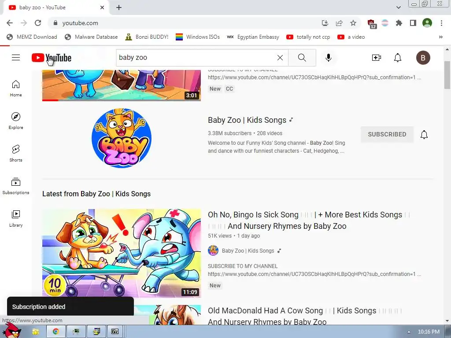Open Chrome profile avatar
This screenshot has width=451, height=338.
tap(427, 23)
